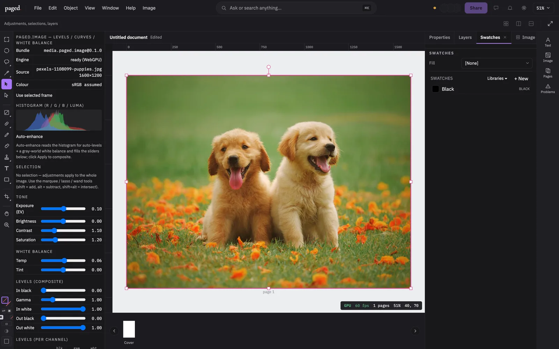Switch to grid layout view
The height and width of the screenshot is (349, 559).
pos(506,24)
